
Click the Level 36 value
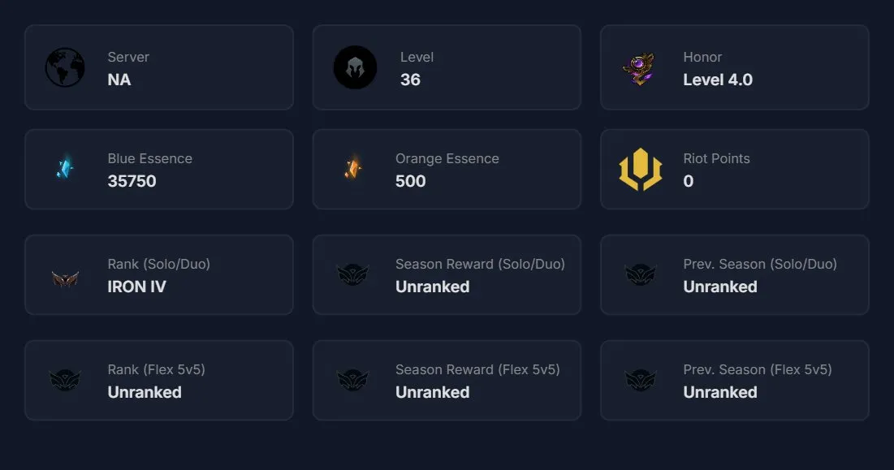click(x=411, y=80)
